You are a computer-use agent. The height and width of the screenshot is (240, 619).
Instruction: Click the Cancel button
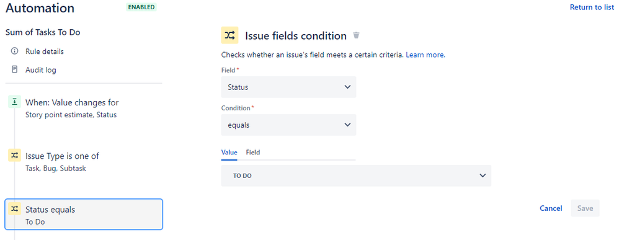551,208
